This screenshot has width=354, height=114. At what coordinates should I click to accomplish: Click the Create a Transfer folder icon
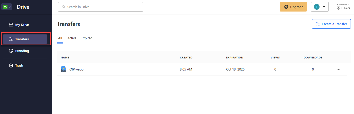point(318,24)
